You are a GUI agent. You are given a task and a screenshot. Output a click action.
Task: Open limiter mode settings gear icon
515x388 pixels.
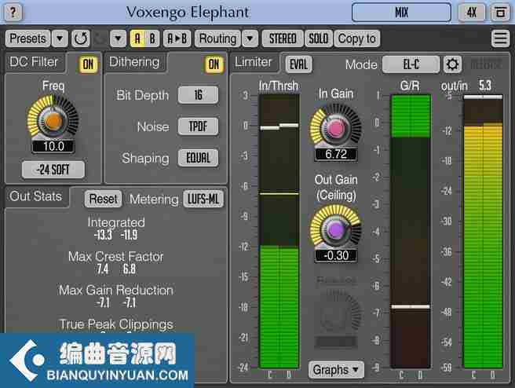[452, 64]
